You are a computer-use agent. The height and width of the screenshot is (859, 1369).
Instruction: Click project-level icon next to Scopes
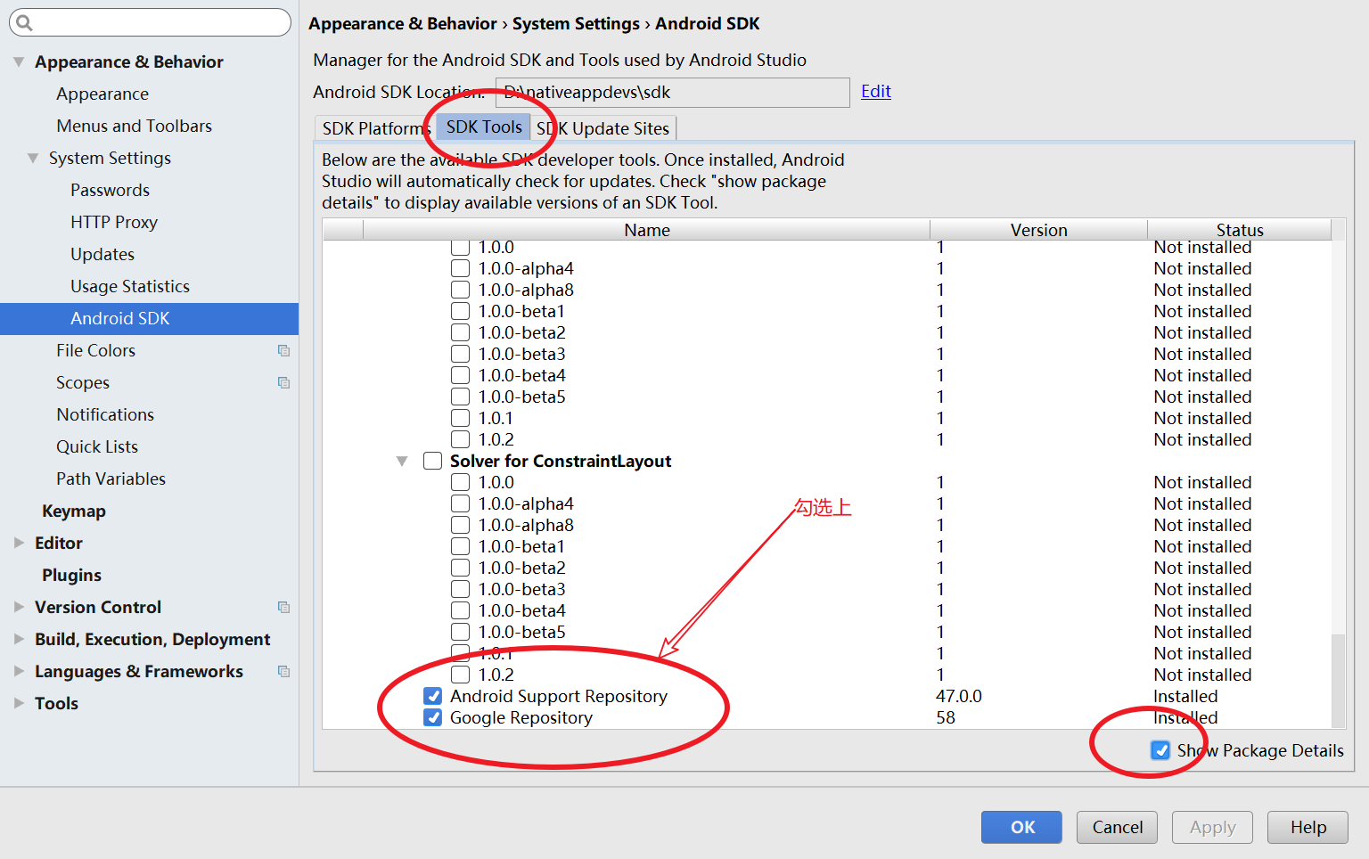click(x=283, y=382)
